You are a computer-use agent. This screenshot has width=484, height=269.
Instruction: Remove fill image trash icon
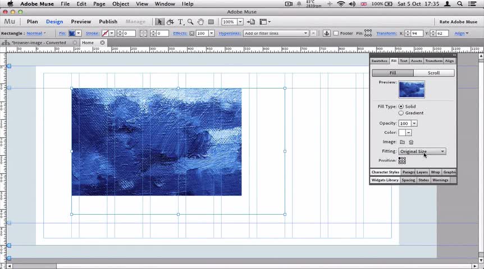[x=411, y=142]
